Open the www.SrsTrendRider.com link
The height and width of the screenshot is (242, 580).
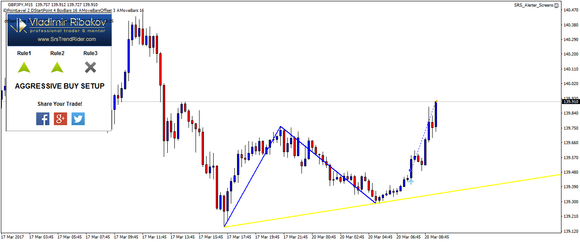click(x=67, y=40)
